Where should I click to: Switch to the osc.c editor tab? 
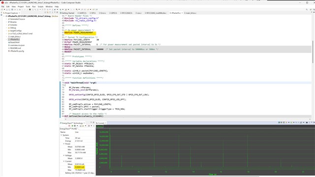139,13
